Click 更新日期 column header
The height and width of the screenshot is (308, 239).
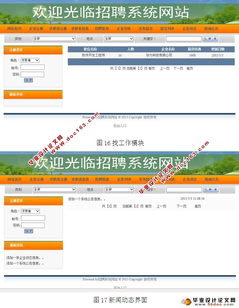pyautogui.click(x=218, y=49)
